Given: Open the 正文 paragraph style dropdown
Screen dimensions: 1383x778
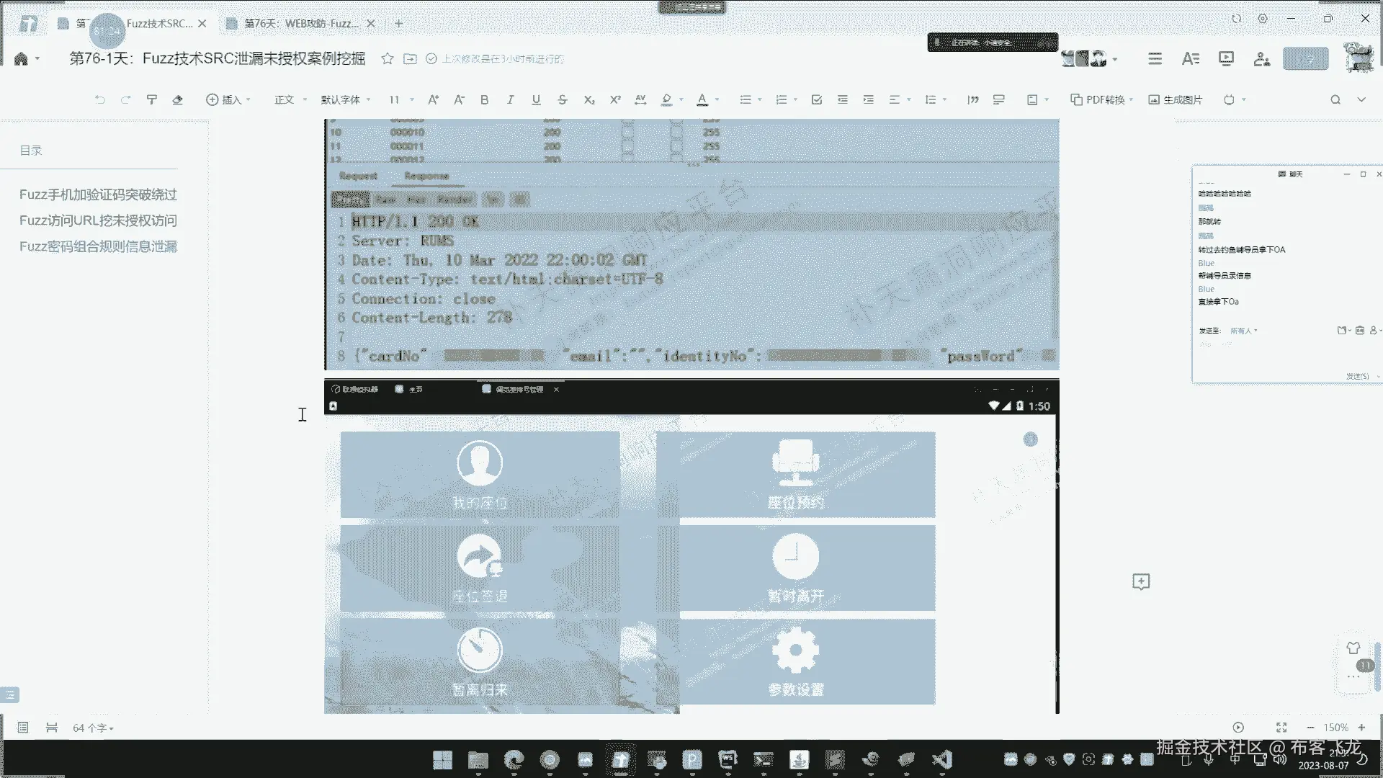Looking at the screenshot, I should click(290, 100).
